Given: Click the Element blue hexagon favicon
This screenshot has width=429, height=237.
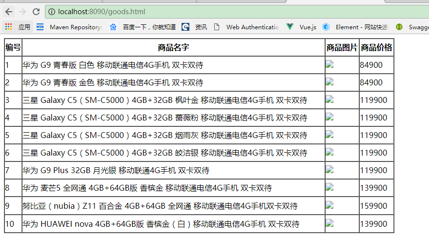Looking at the screenshot, I should [326, 27].
